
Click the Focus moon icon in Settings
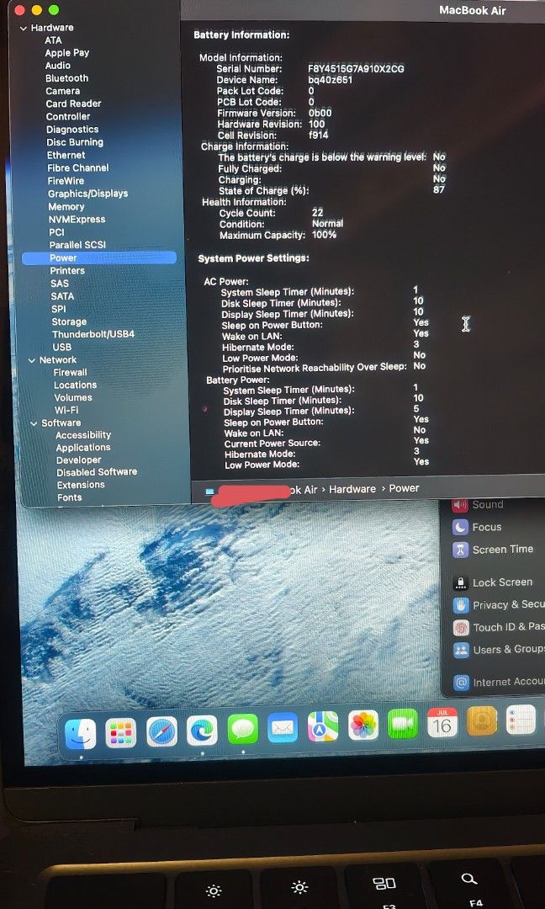point(460,527)
